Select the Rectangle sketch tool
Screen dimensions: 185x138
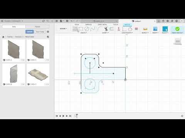81,29
